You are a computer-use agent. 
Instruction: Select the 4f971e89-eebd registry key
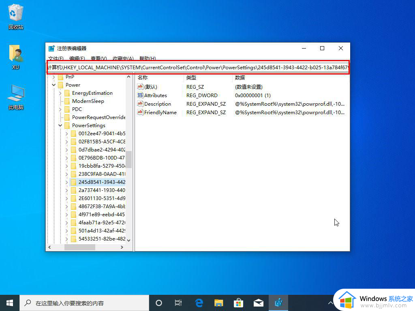pyautogui.click(x=102, y=215)
